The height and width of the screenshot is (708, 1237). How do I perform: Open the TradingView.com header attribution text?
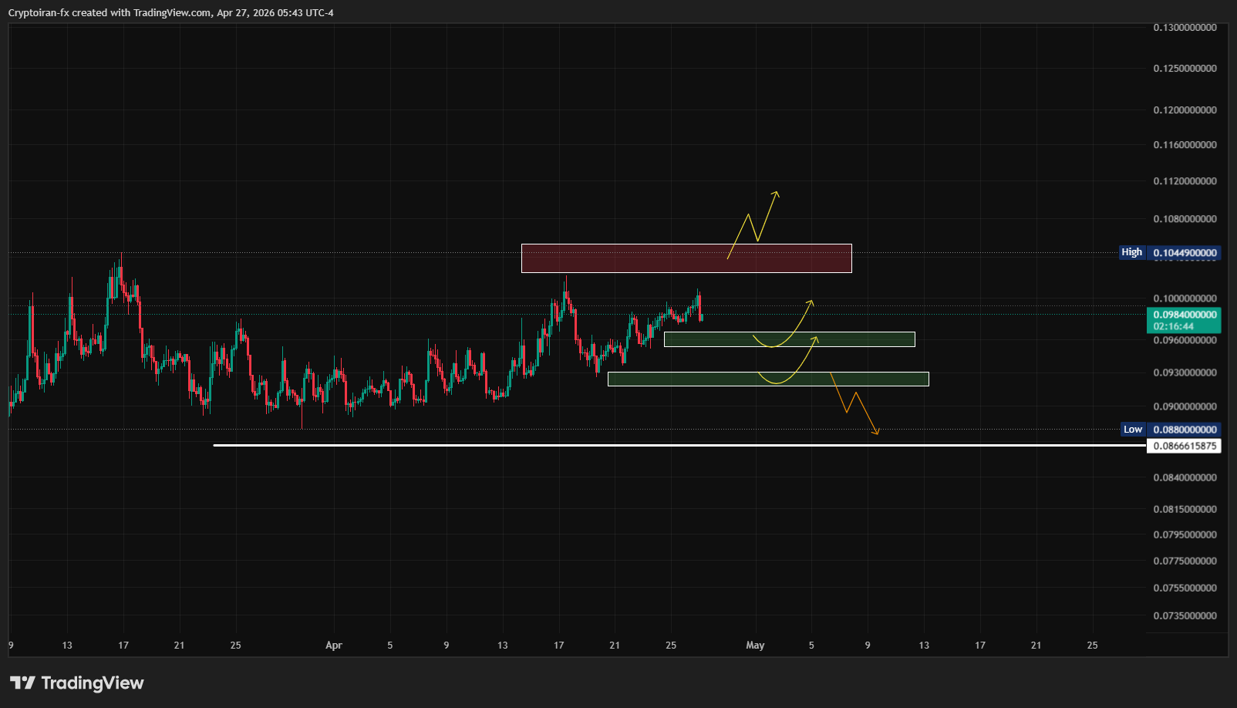(171, 12)
